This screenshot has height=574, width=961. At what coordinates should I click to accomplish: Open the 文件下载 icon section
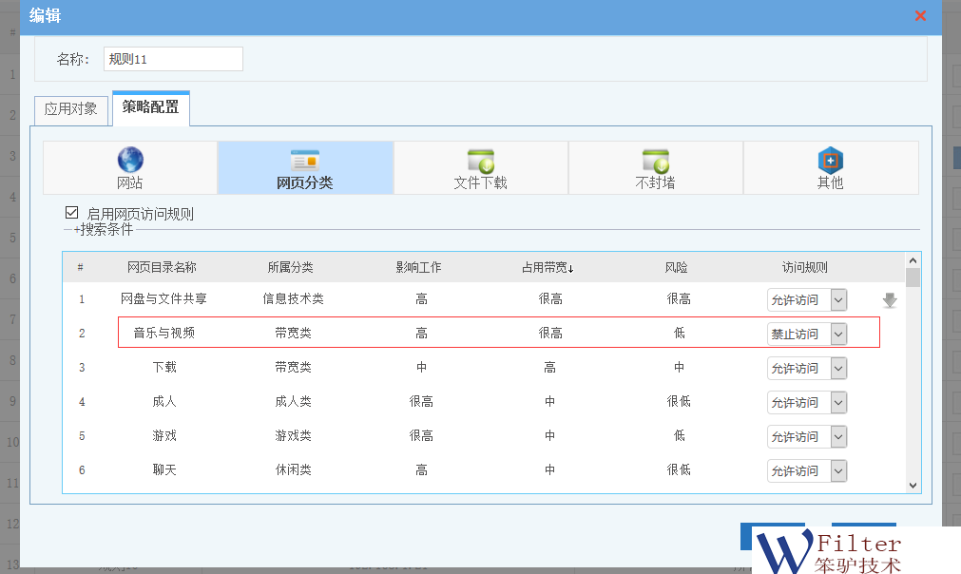(480, 160)
